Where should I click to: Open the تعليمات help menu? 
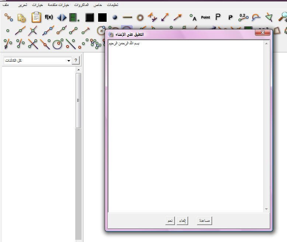(x=113, y=5)
